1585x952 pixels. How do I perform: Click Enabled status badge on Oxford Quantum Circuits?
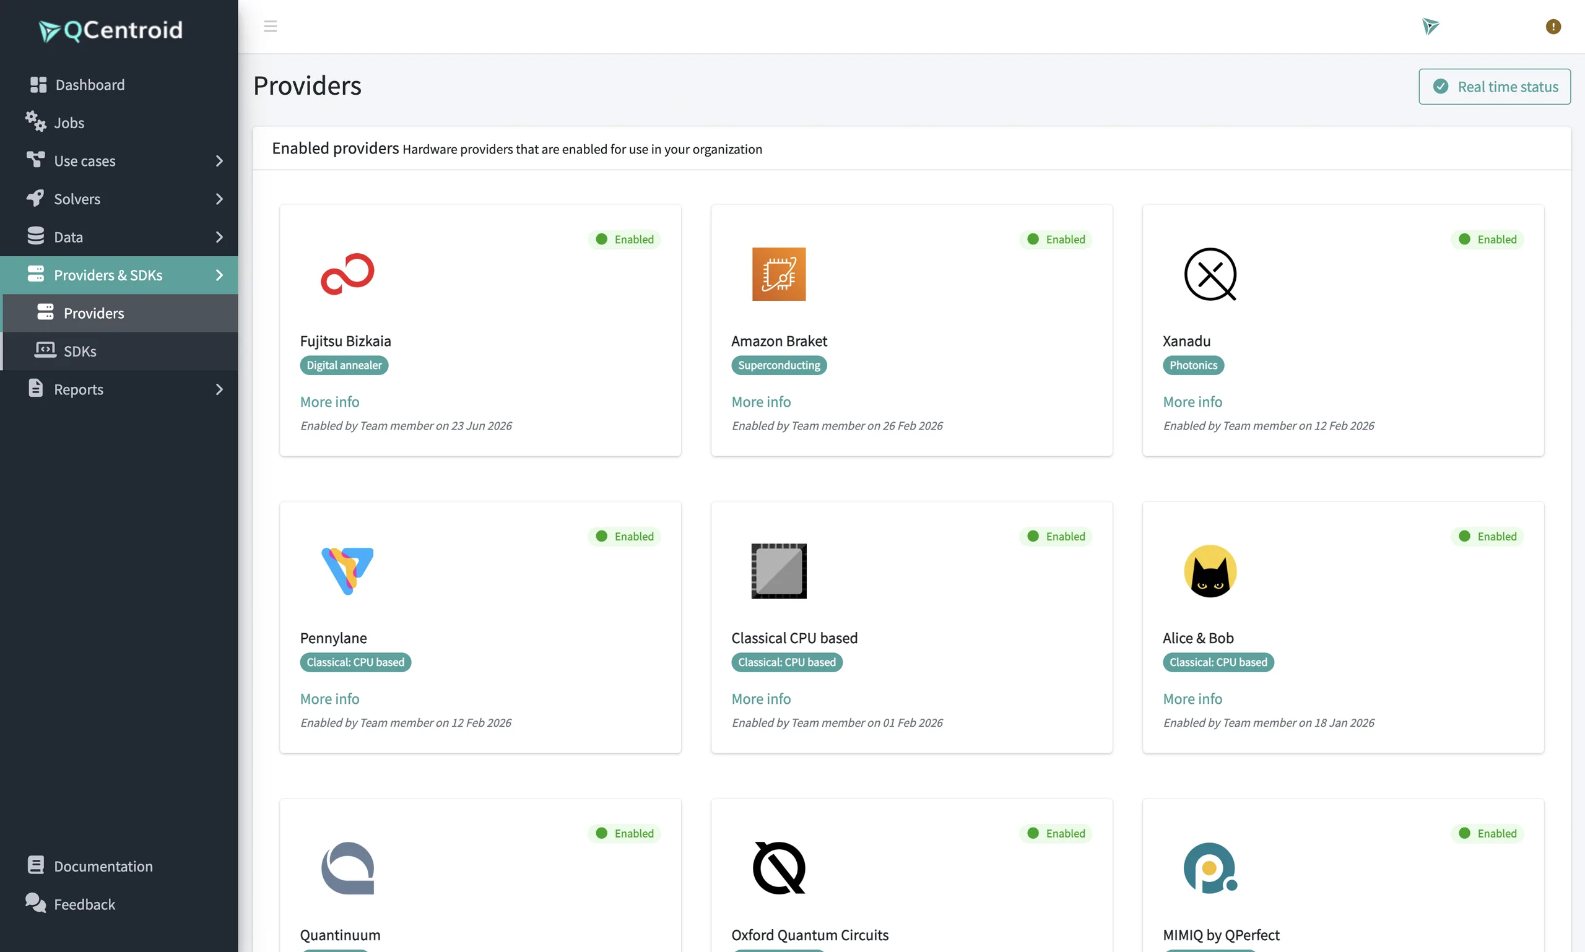(1056, 833)
